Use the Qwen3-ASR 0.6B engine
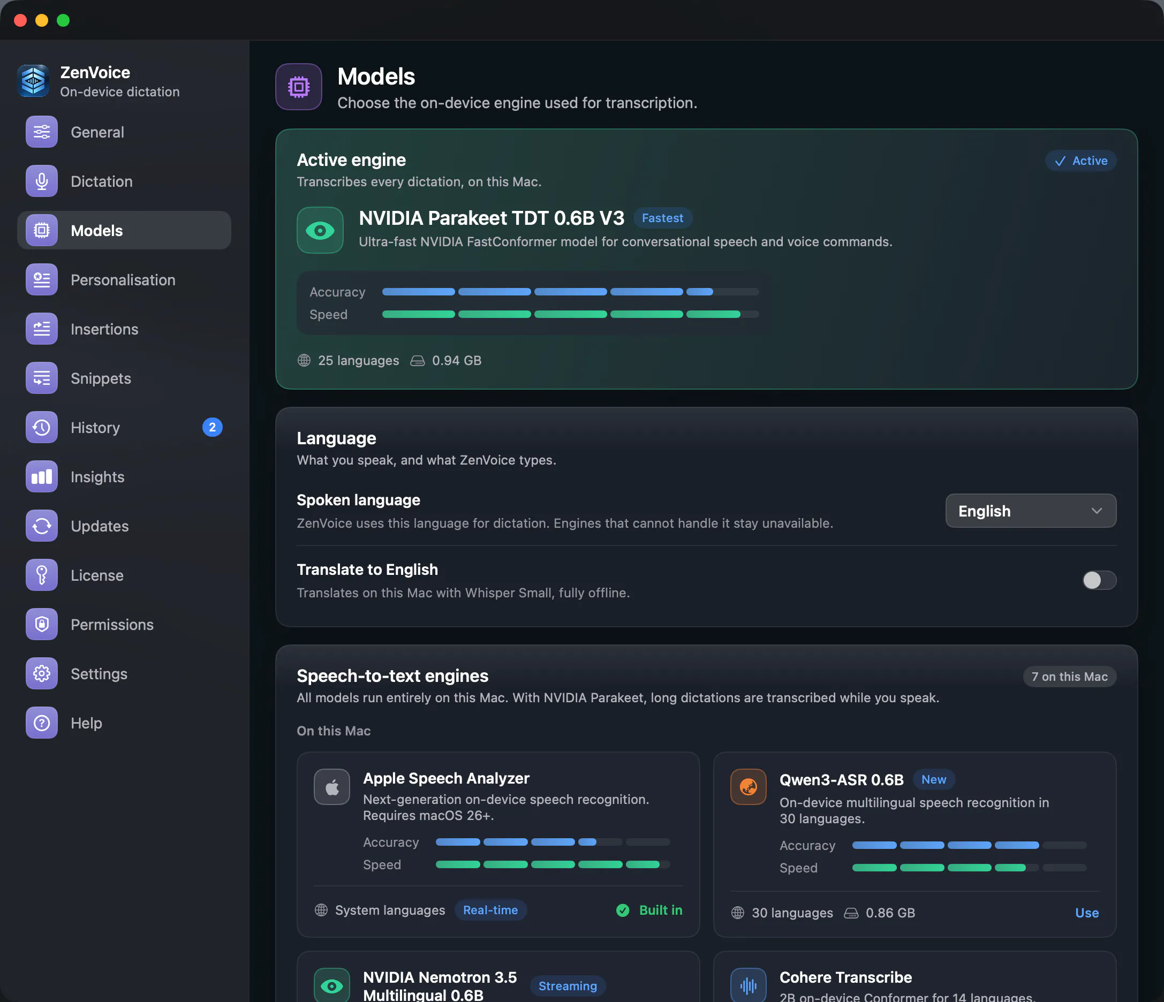 pyautogui.click(x=1087, y=913)
